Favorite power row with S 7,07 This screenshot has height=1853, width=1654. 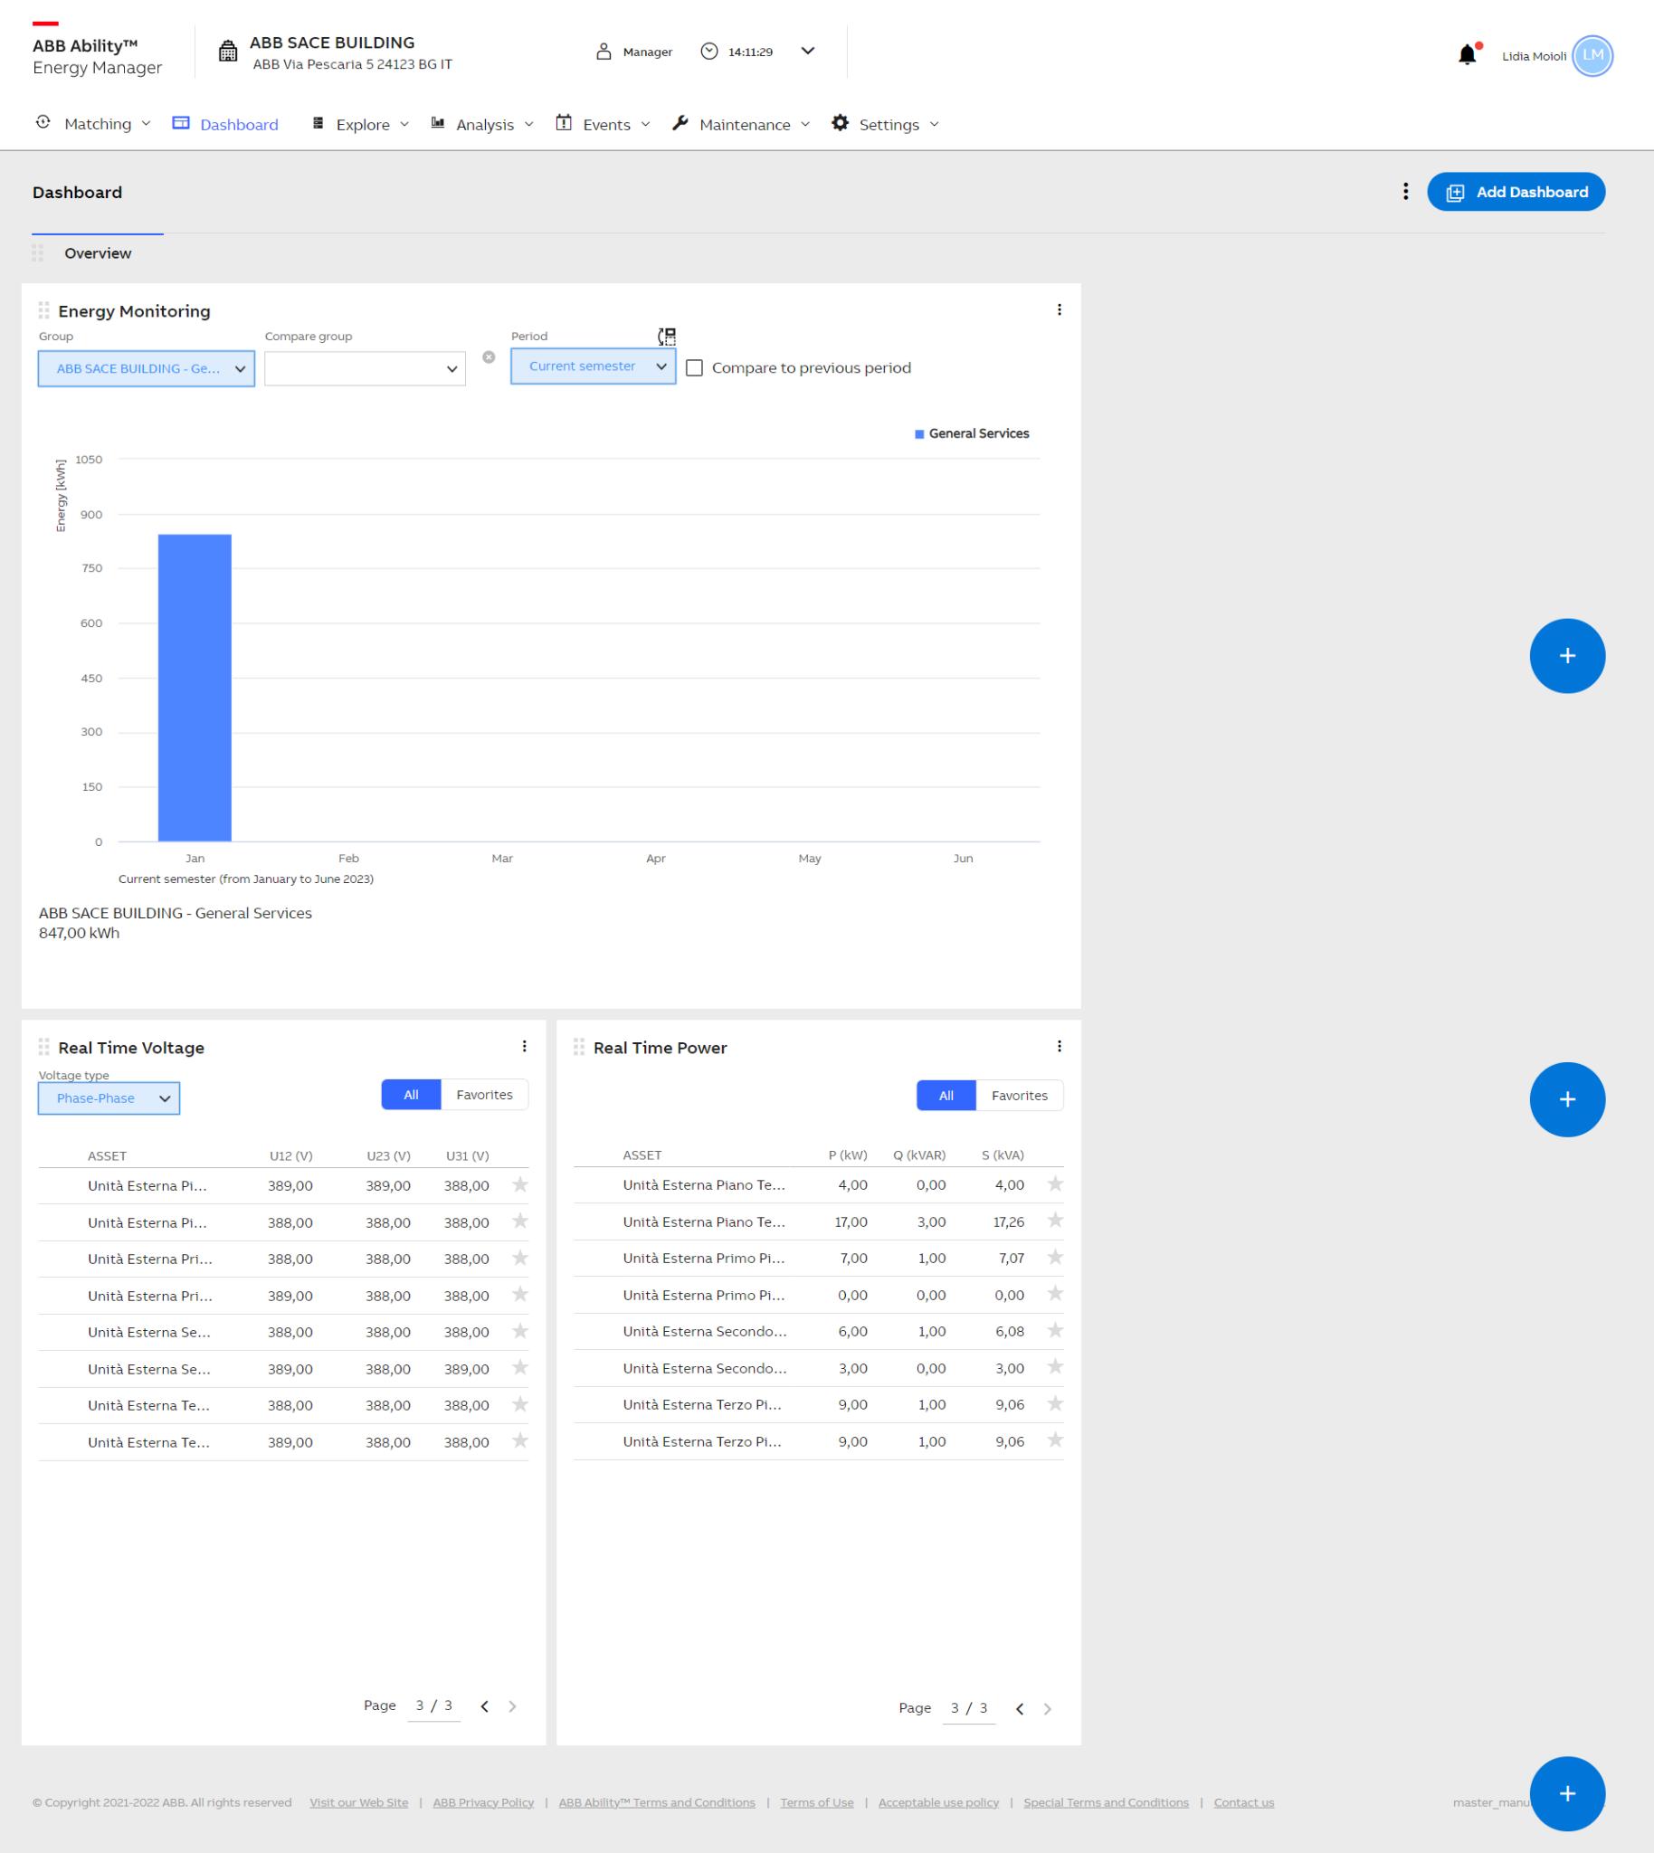pyautogui.click(x=1055, y=1258)
